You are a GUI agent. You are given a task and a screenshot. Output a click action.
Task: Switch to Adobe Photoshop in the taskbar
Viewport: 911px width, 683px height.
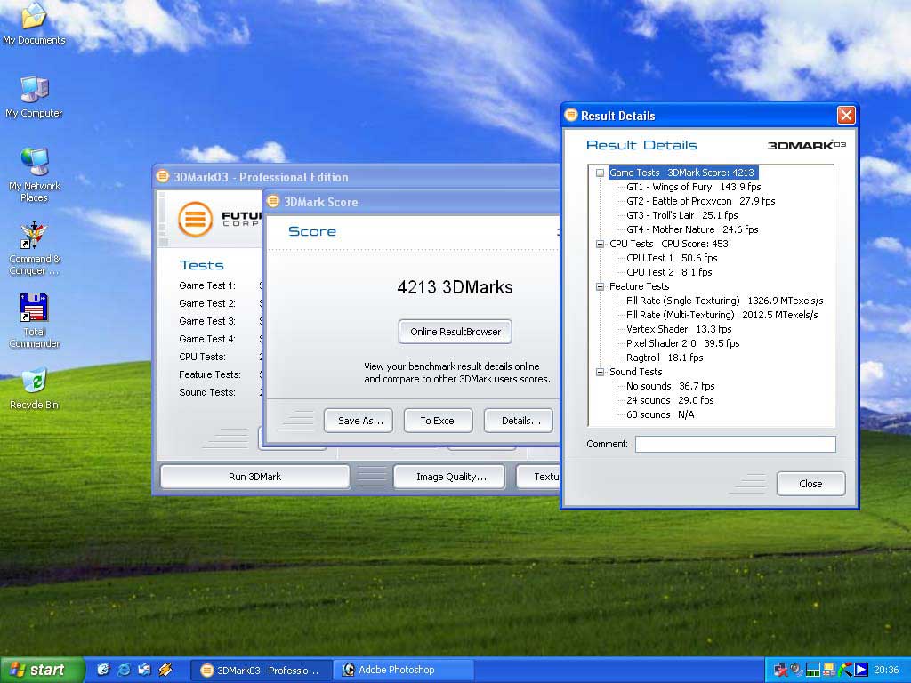396,670
